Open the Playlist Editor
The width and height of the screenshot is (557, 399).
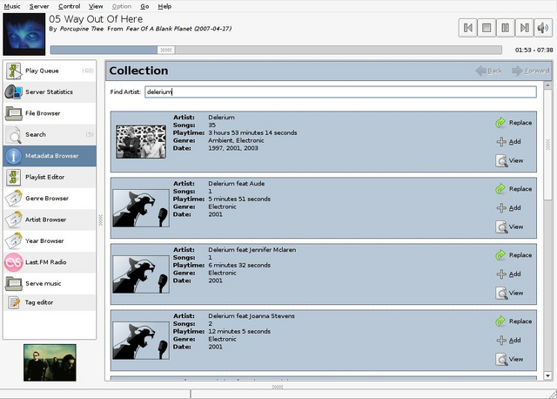50,177
